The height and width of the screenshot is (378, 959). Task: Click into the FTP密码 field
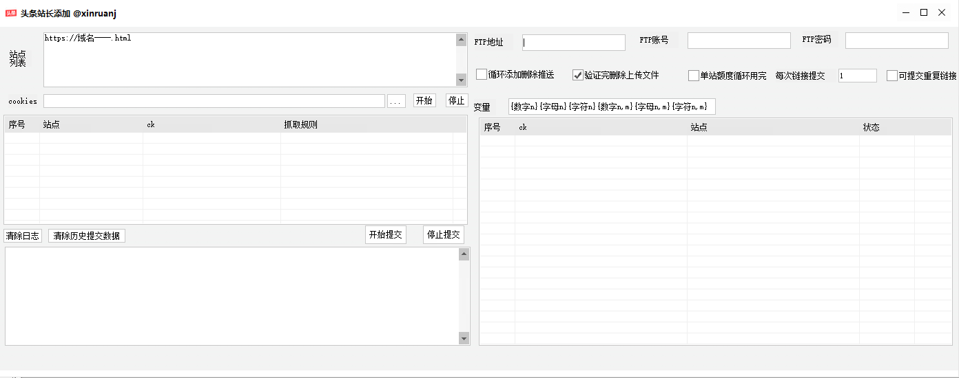coord(896,41)
